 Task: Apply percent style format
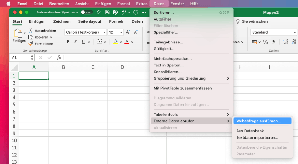coord(265,42)
